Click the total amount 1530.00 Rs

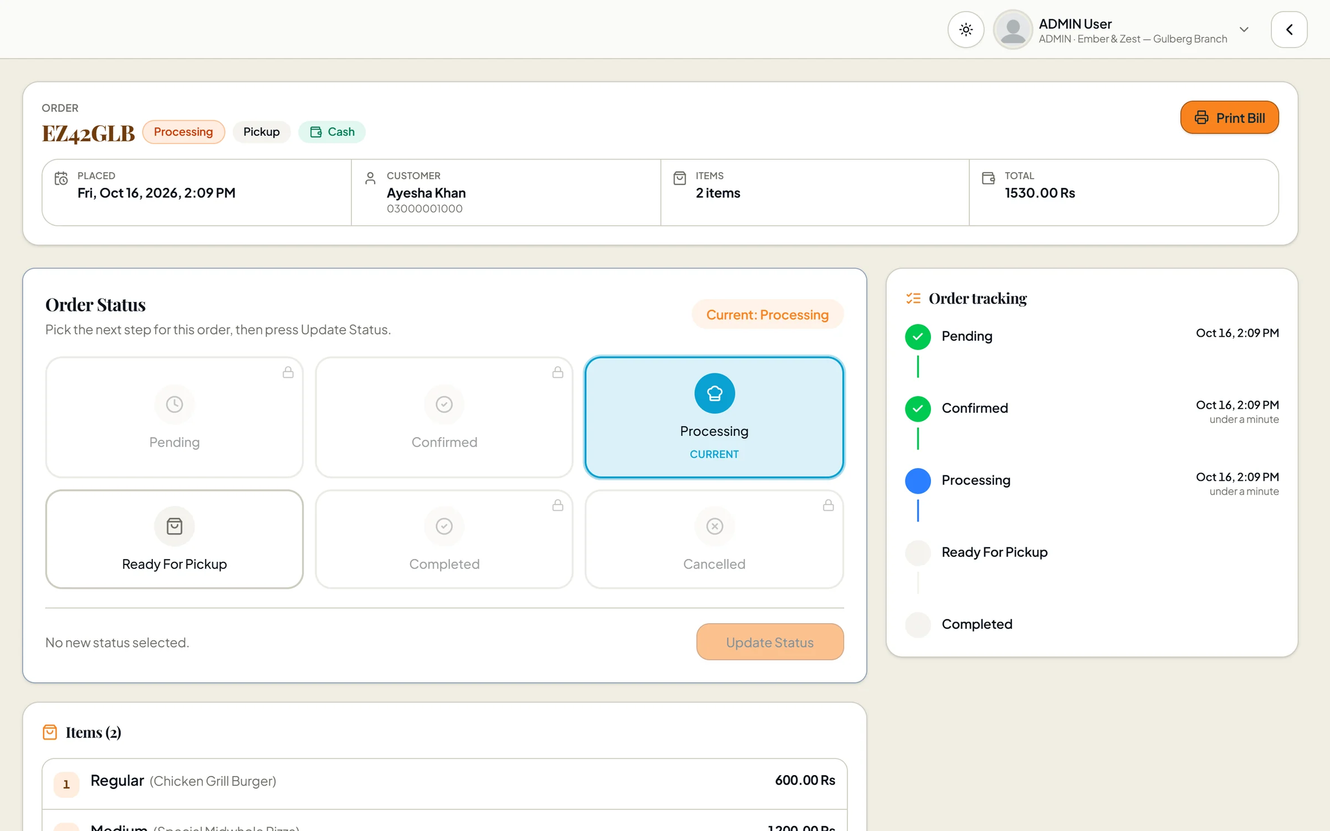[1040, 193]
